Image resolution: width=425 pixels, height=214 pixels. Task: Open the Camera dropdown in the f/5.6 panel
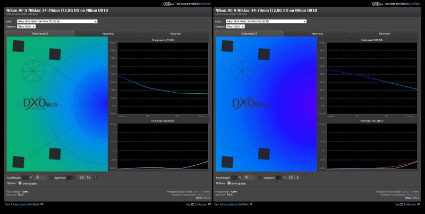click(235, 26)
